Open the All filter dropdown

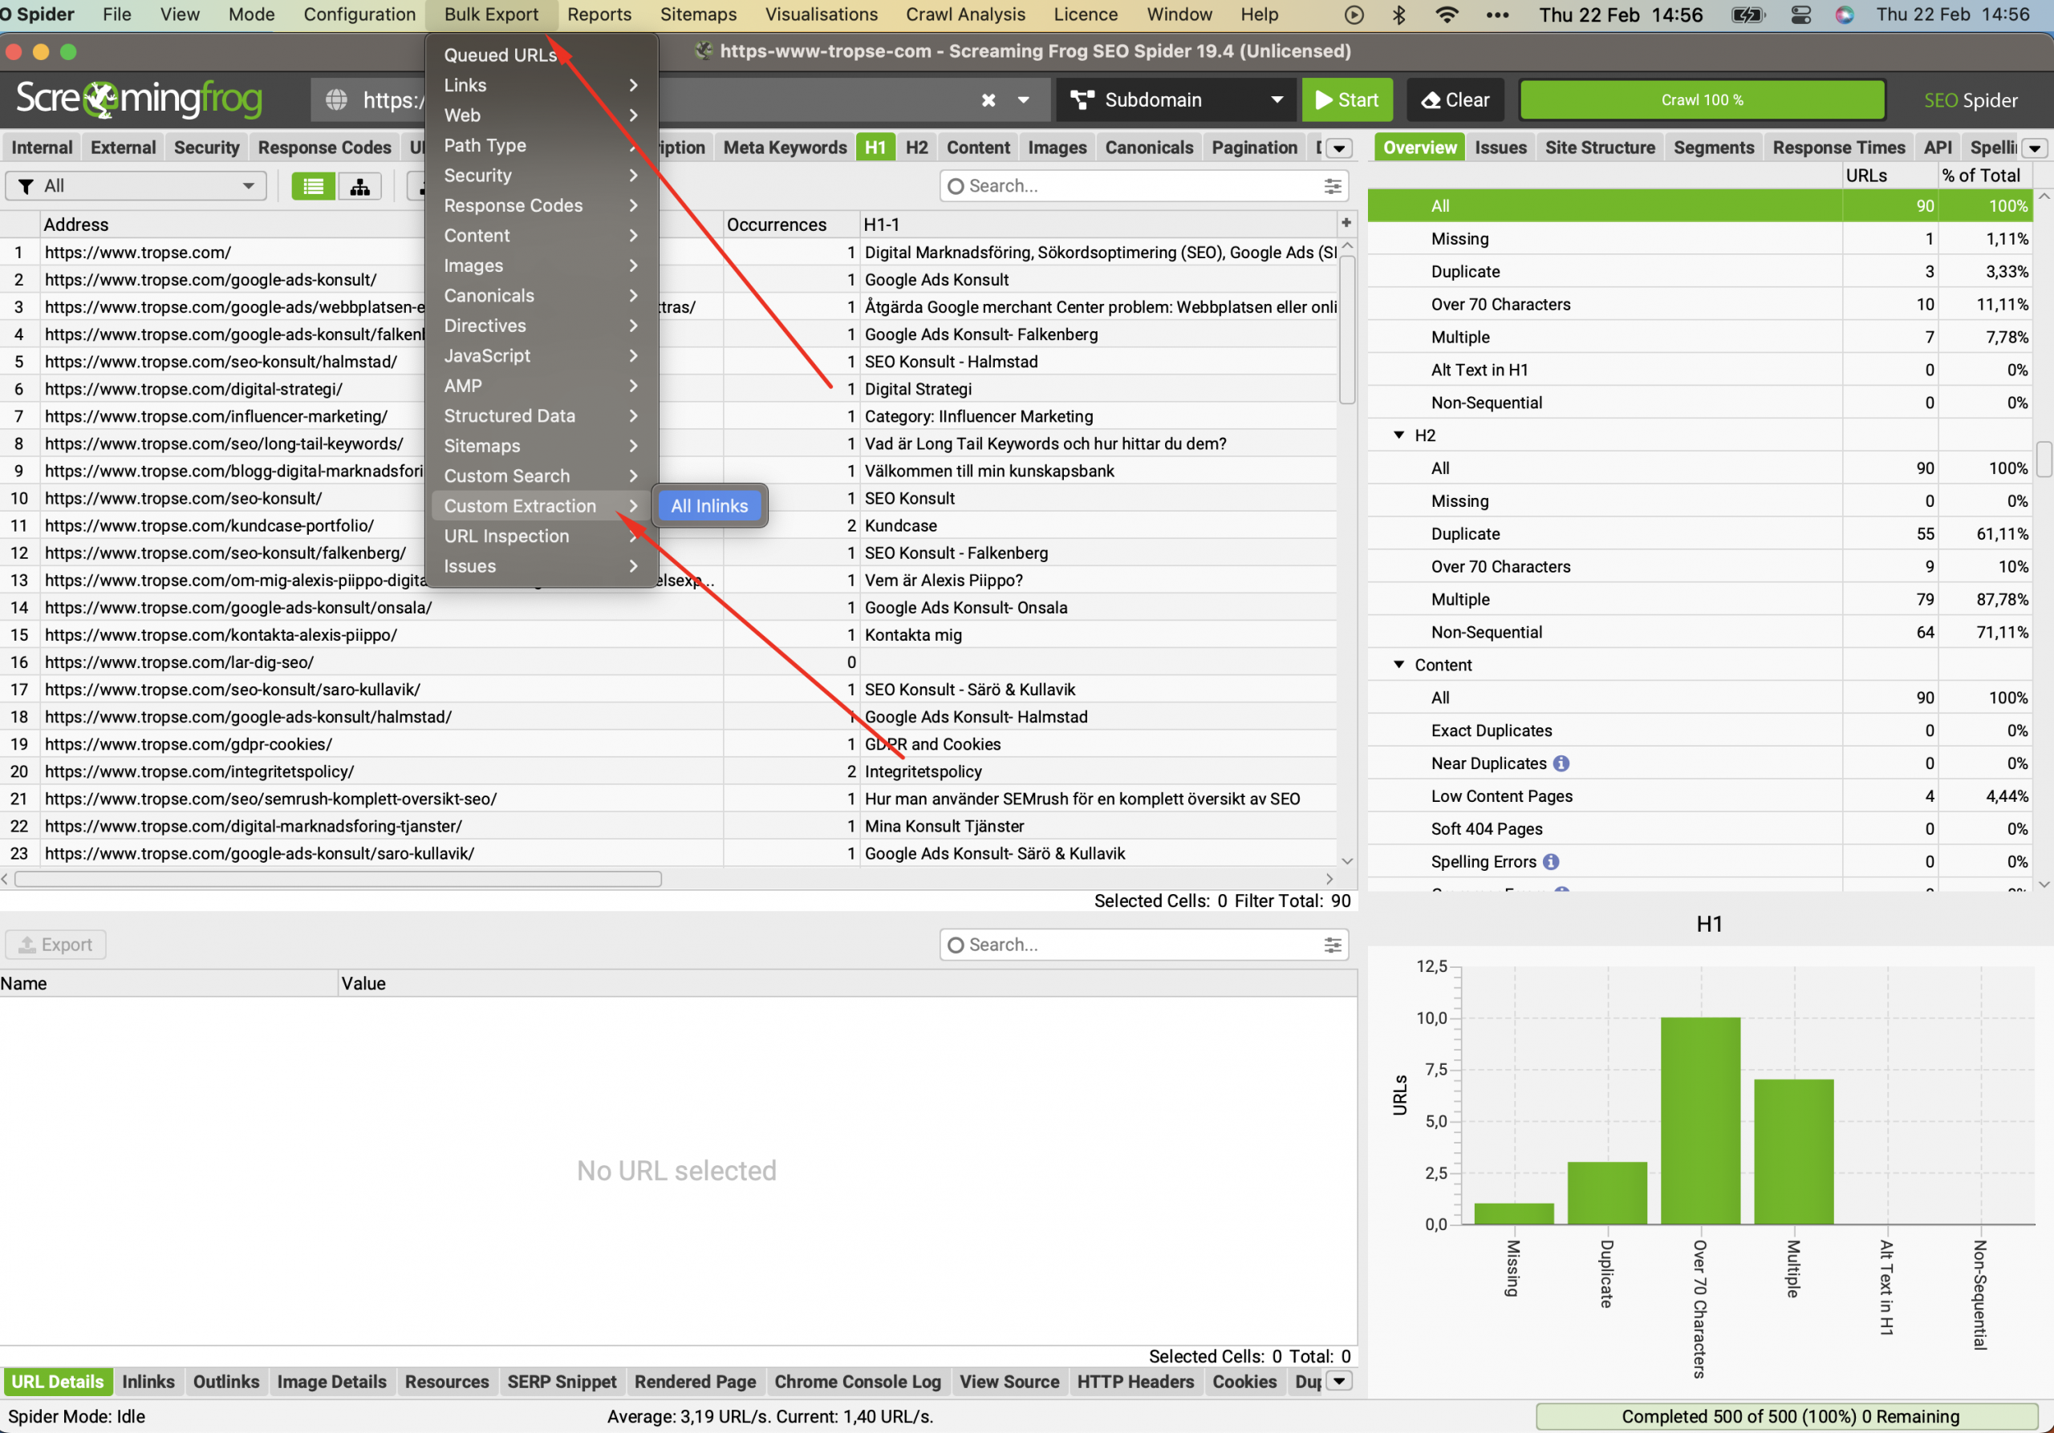pyautogui.click(x=136, y=186)
